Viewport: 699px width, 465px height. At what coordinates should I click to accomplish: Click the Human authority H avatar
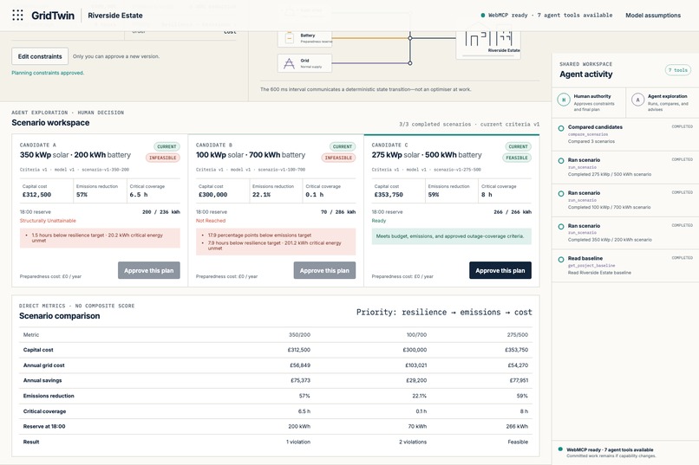[x=564, y=100]
